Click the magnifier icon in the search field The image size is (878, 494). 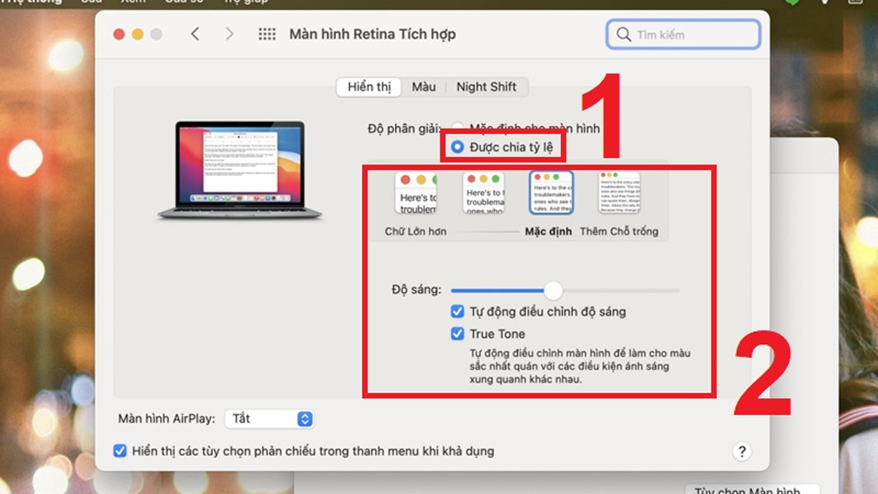pyautogui.click(x=623, y=34)
